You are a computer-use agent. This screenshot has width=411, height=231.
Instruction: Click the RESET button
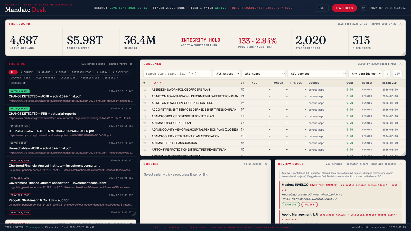pos(321,8)
